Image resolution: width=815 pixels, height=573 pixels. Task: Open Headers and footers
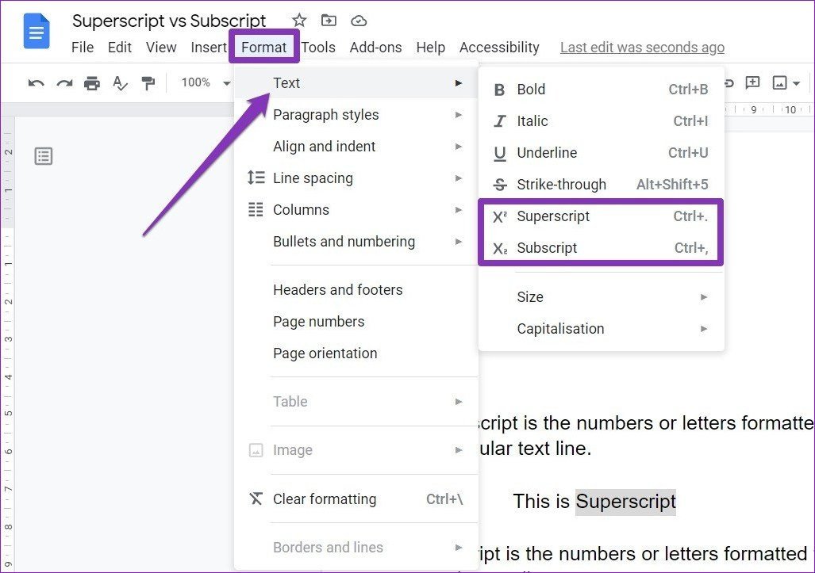[x=356, y=289]
